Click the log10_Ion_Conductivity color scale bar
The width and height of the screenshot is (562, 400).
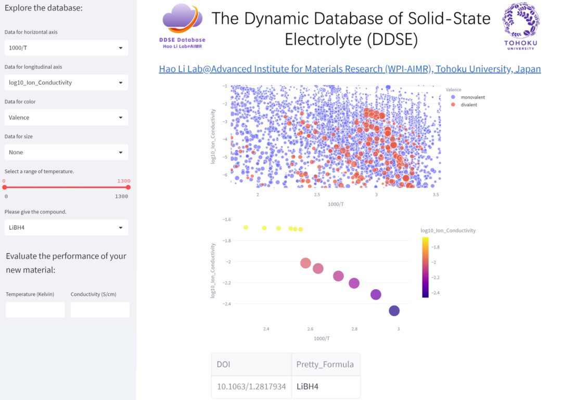click(x=426, y=267)
